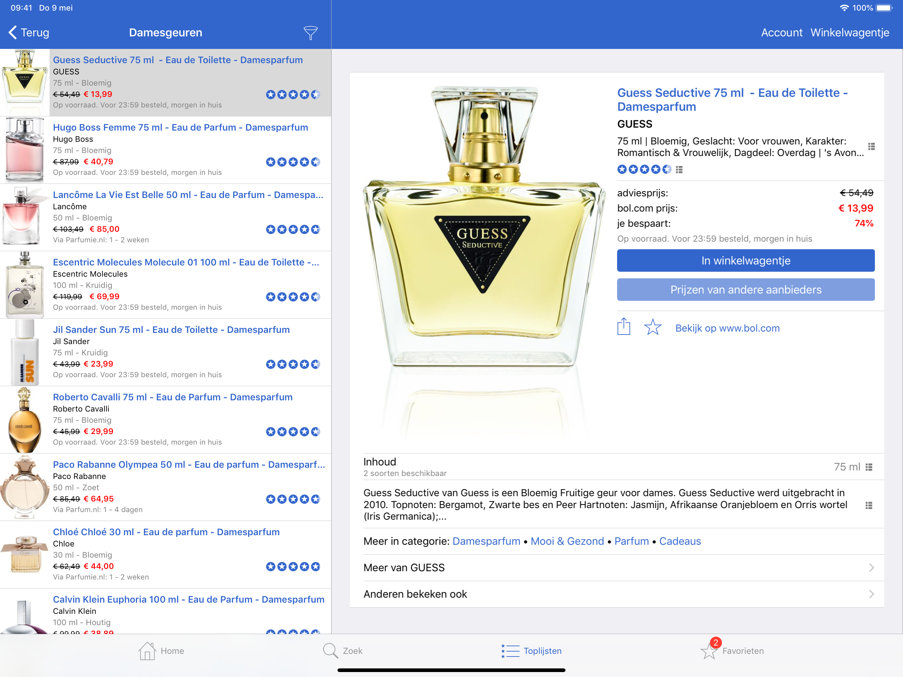The height and width of the screenshot is (677, 903).
Task: Select Hugo Boss Femme 75 ml listing
Action: click(165, 150)
